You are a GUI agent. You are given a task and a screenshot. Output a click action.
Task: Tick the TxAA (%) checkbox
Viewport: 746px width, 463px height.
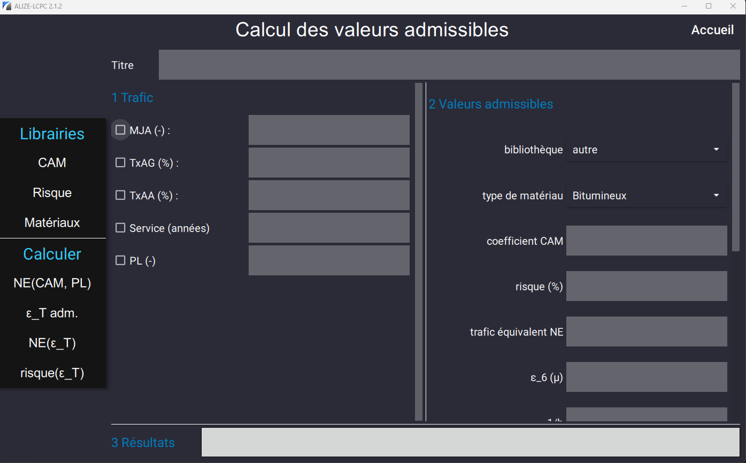[120, 195]
